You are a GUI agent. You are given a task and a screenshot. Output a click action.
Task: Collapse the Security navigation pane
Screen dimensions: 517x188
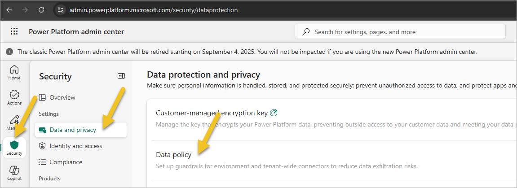(121, 76)
